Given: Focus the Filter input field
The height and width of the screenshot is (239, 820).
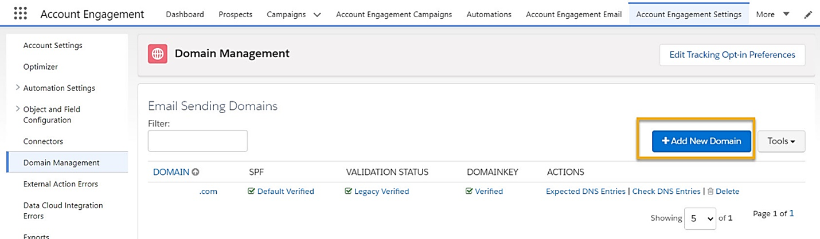Looking at the screenshot, I should click(198, 141).
